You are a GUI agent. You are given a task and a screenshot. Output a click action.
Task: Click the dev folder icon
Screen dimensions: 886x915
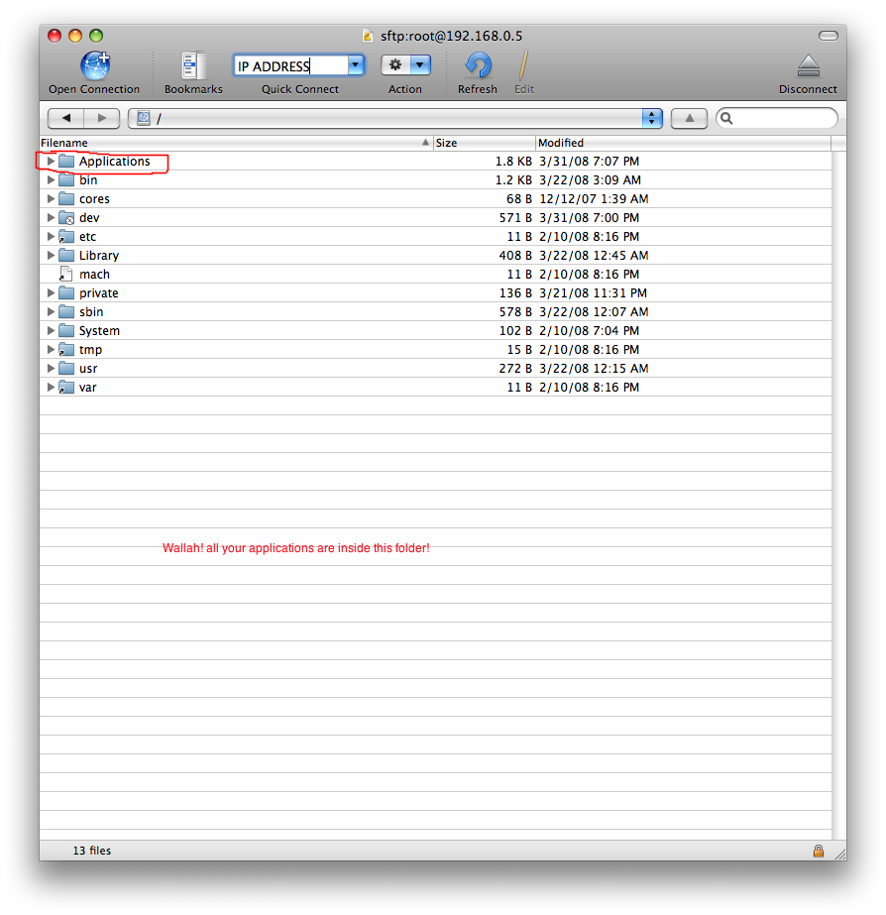[x=66, y=218]
